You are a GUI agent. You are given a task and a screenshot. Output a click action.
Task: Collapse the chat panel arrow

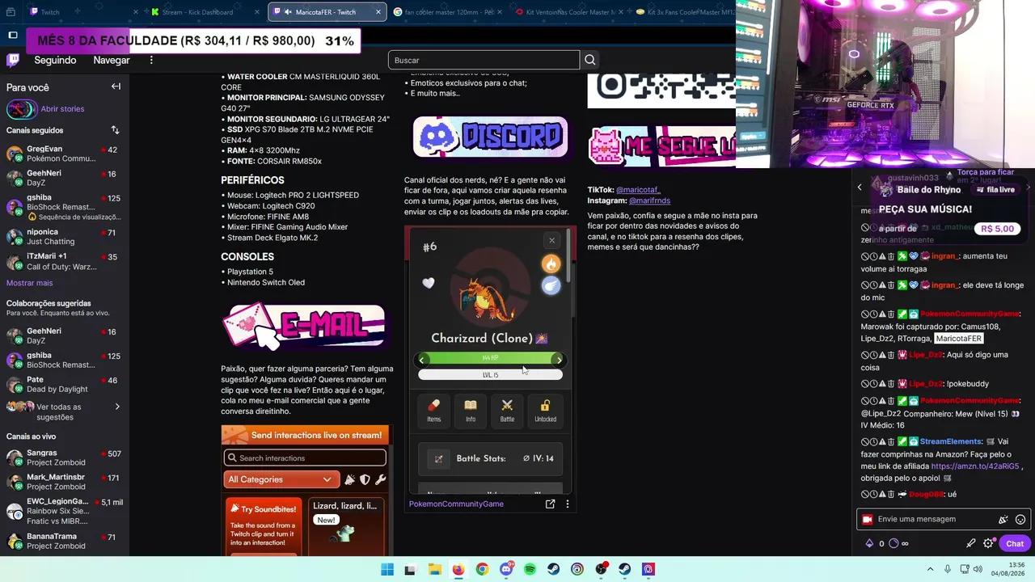[x=860, y=188]
